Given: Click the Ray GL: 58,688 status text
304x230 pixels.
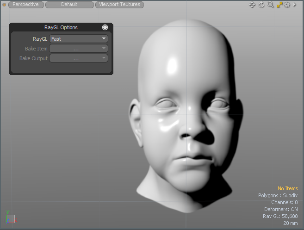Looking at the screenshot, I should pyautogui.click(x=280, y=216).
